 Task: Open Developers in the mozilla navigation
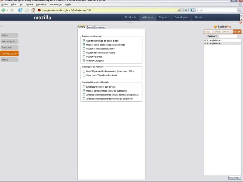click(181, 17)
